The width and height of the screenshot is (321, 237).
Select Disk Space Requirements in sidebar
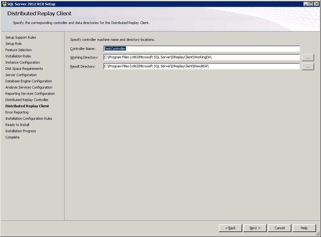24,69
